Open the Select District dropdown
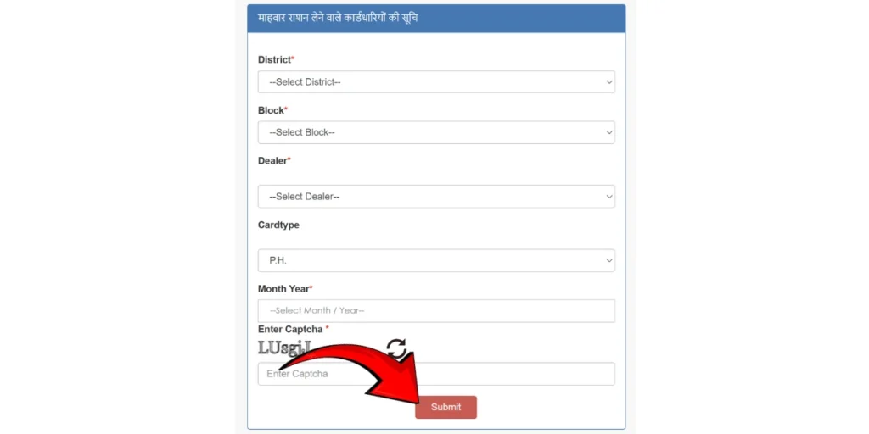Image resolution: width=869 pixels, height=434 pixels. click(436, 82)
